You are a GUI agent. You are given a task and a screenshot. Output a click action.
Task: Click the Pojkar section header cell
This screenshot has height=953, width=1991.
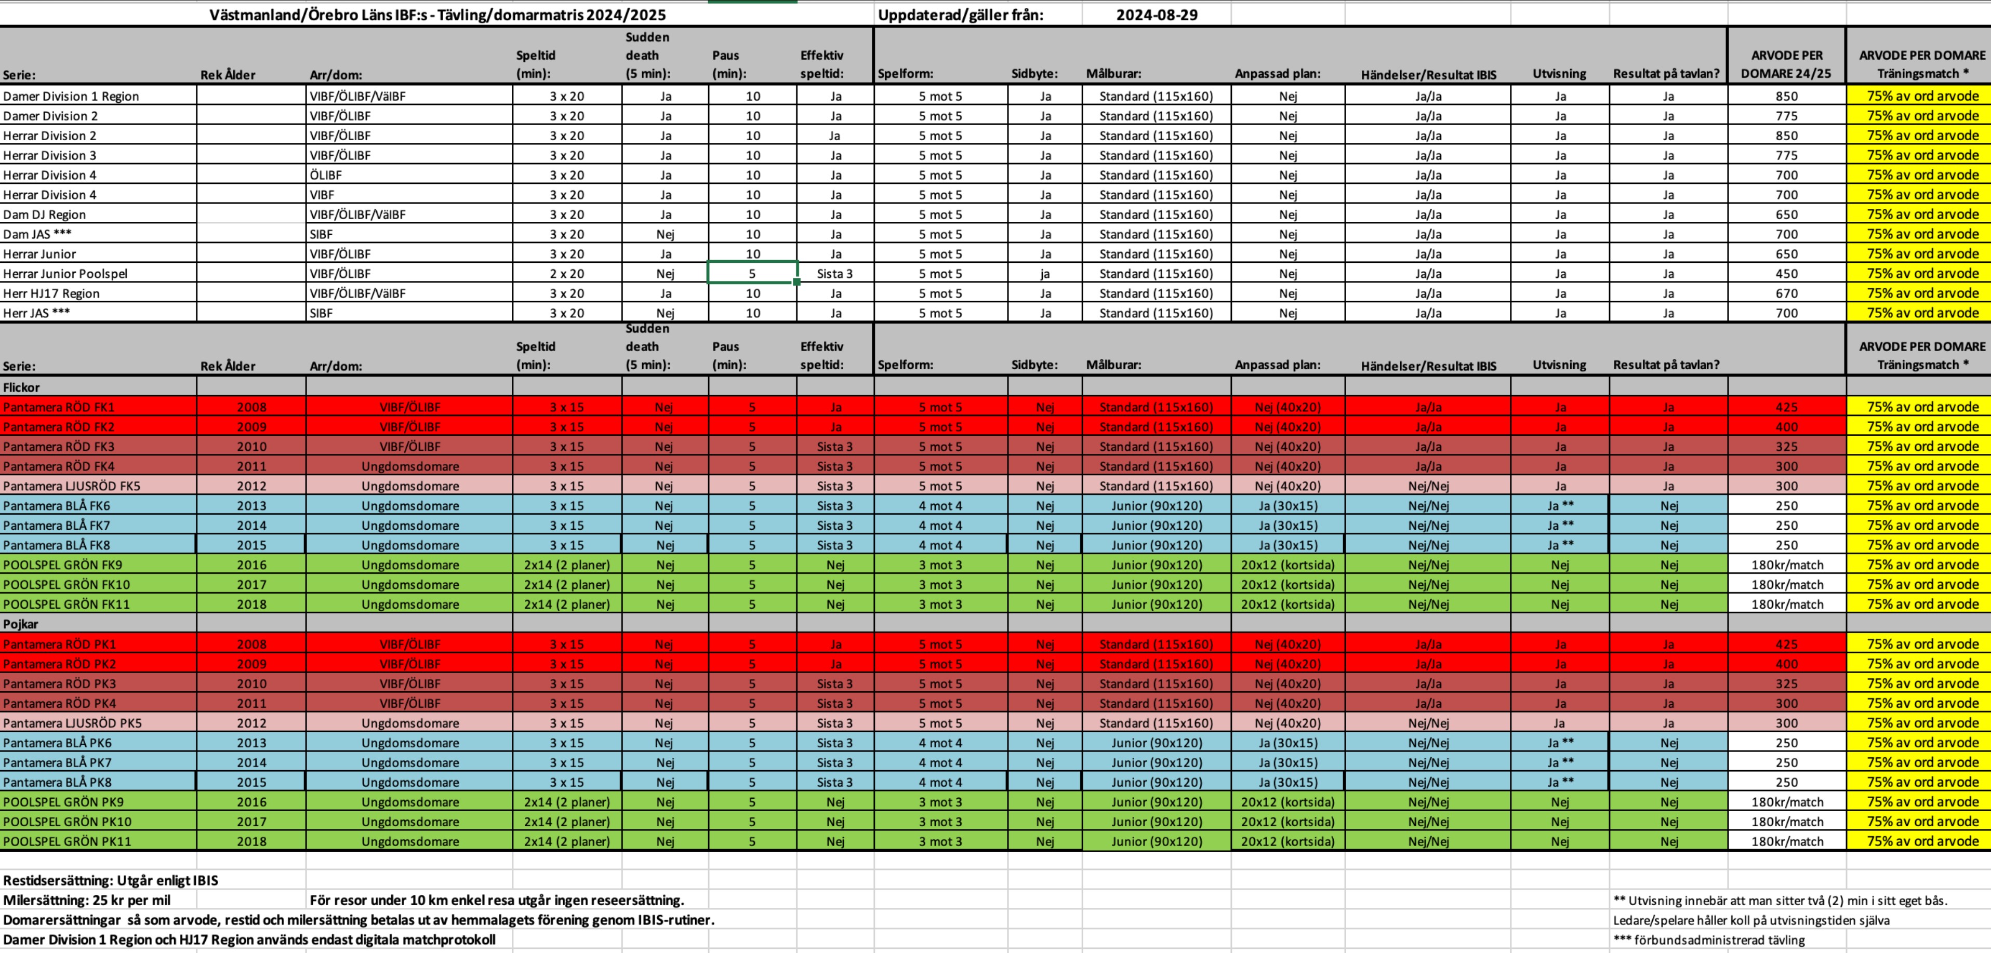point(21,624)
